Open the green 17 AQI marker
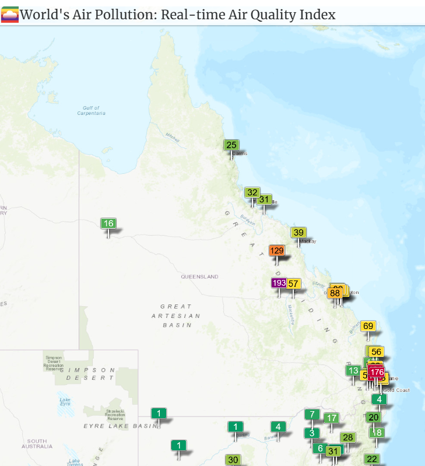The width and height of the screenshot is (425, 466). click(332, 418)
